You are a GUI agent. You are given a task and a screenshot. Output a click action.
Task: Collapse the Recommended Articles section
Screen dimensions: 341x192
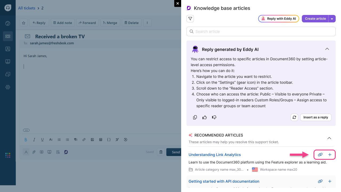[x=329, y=138]
